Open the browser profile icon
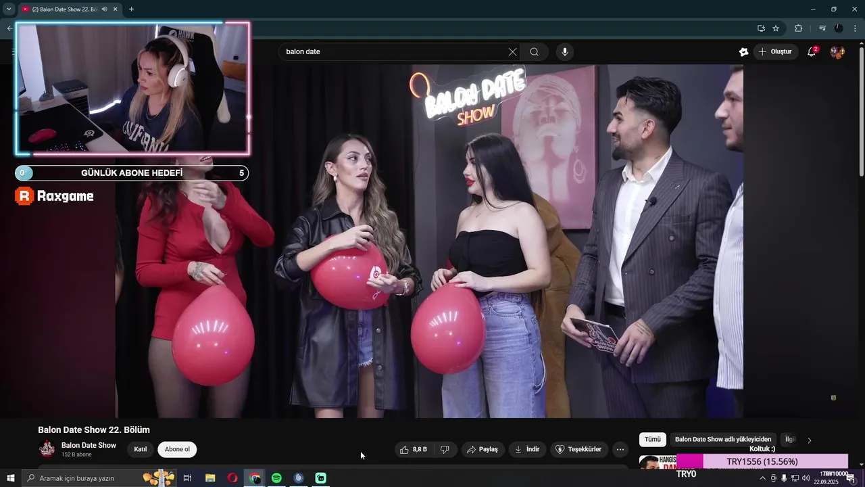Screen dimensions: 865x487 pos(839,28)
